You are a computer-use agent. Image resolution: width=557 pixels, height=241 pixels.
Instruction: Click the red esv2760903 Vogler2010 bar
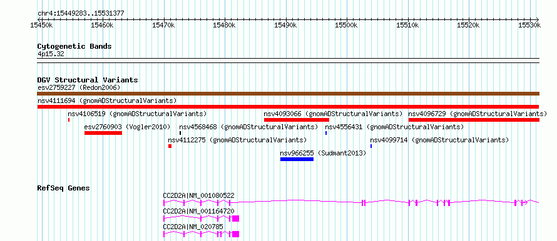pos(103,133)
